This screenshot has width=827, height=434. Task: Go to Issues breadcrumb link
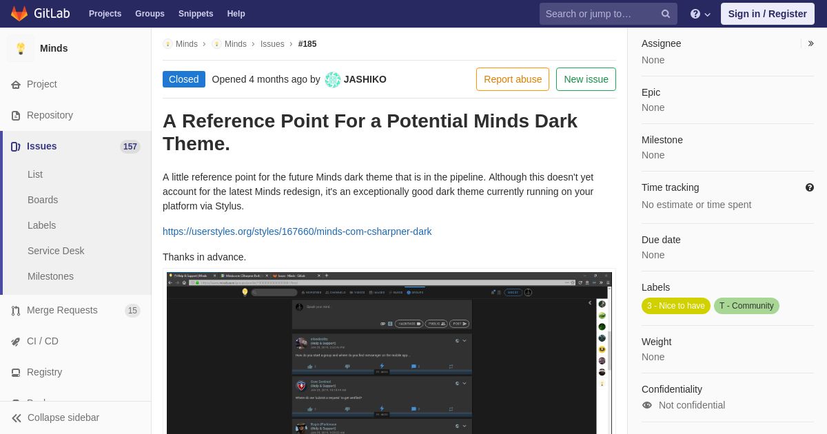pyautogui.click(x=272, y=44)
